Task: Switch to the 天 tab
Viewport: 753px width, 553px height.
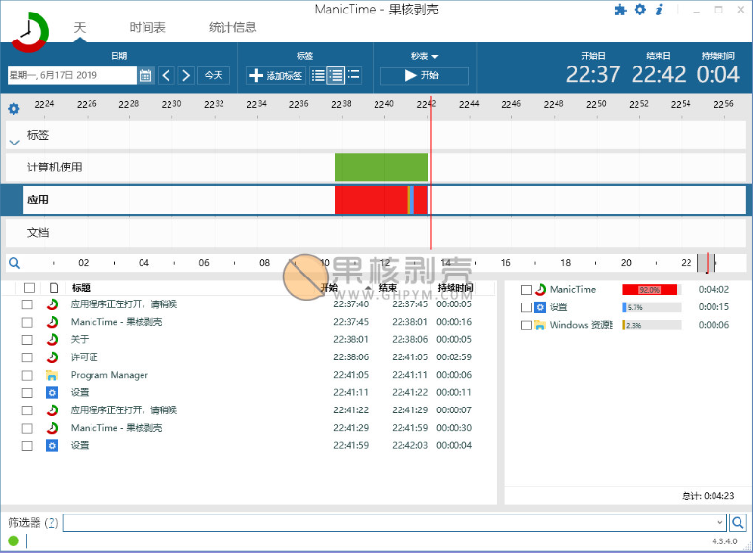Action: (80, 27)
